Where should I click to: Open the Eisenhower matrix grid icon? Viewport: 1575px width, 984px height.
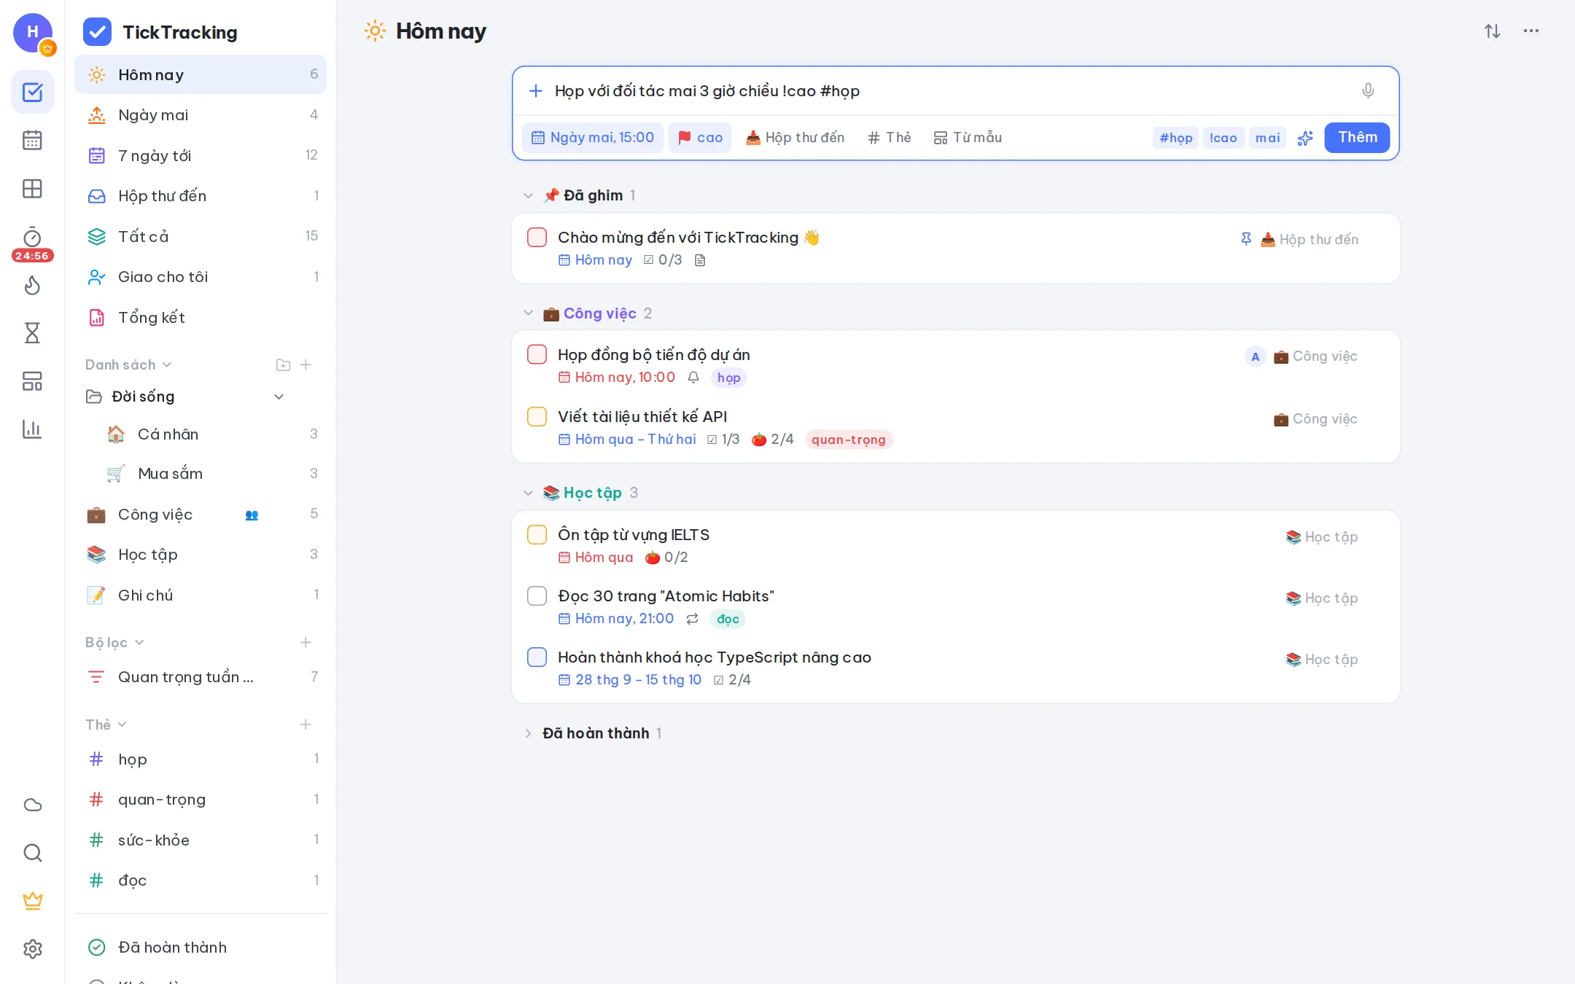[x=32, y=189]
